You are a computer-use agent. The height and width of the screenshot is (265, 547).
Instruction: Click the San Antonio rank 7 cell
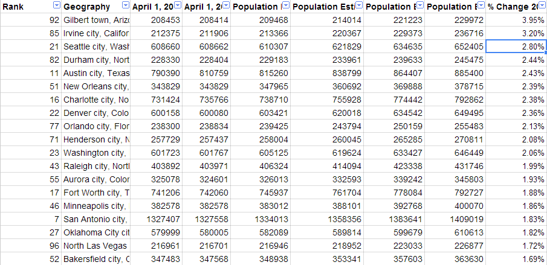click(x=30, y=219)
